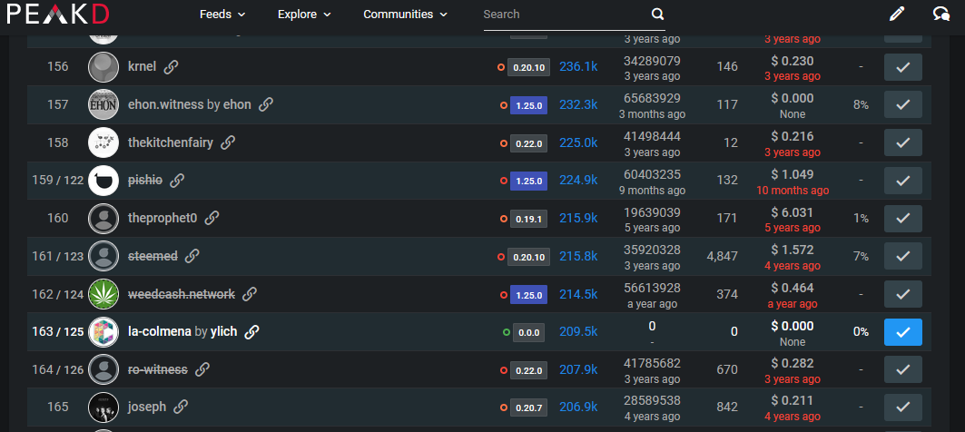Open joseph profile link

[x=147, y=407]
